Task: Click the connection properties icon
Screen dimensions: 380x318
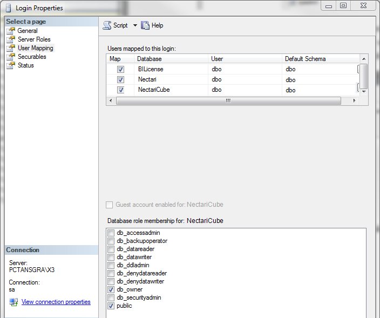Action: tap(13, 302)
